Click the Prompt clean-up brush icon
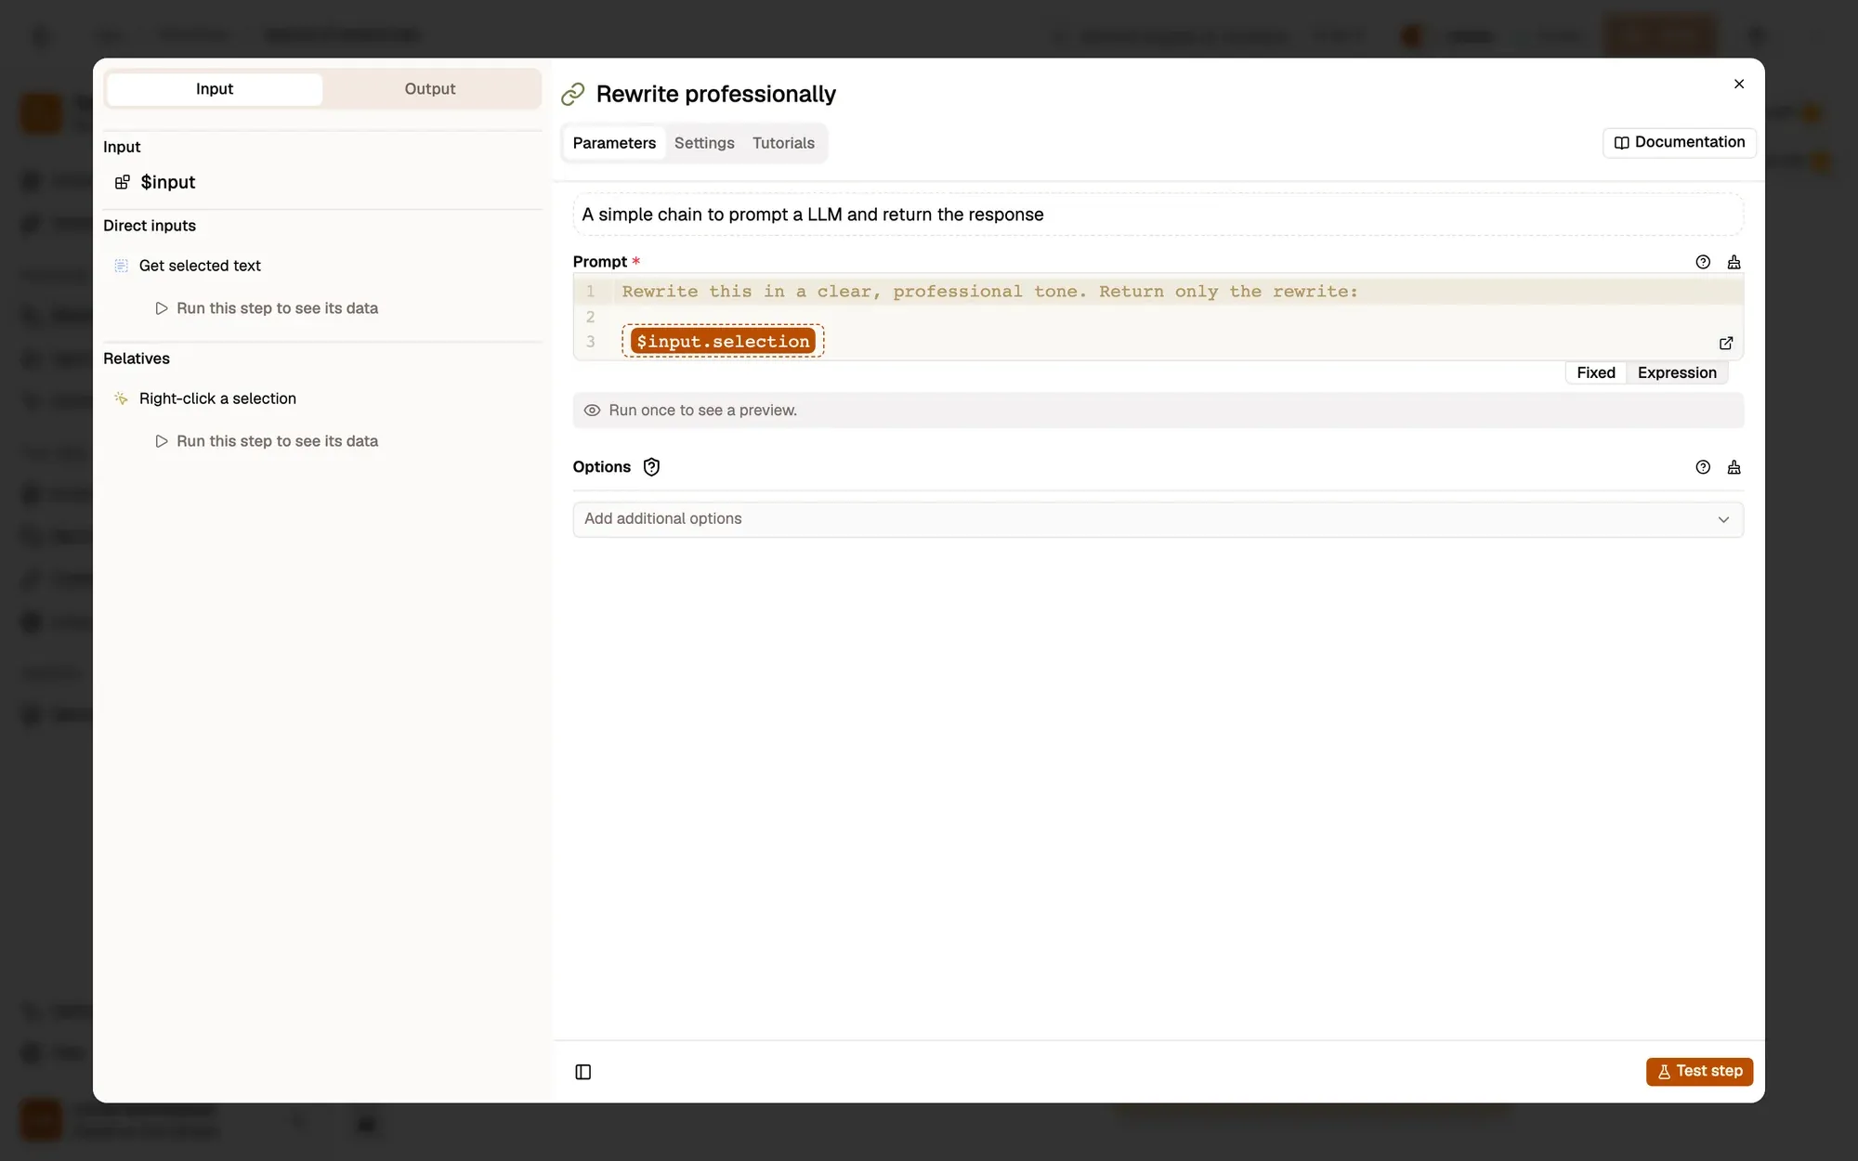The width and height of the screenshot is (1858, 1161). coord(1734,262)
